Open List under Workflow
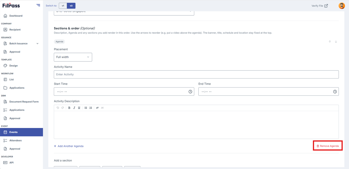The height and width of the screenshot is (169, 349). click(x=12, y=79)
